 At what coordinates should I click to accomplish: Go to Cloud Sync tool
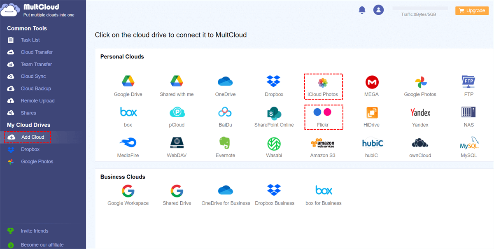click(x=33, y=77)
